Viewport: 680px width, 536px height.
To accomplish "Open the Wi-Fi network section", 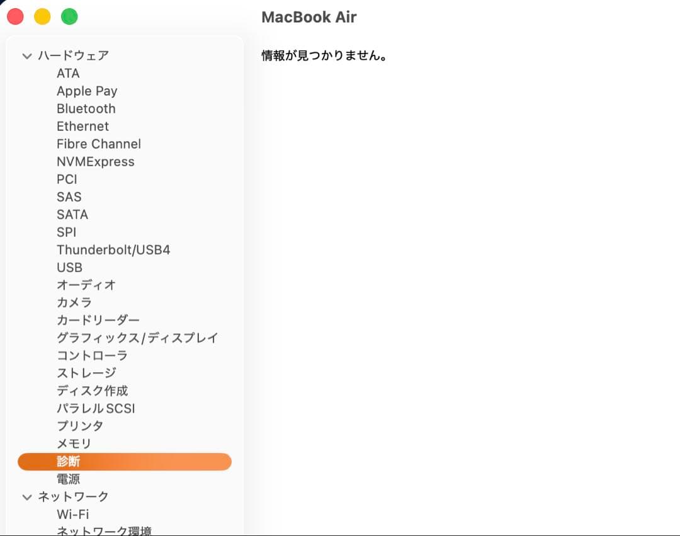I will [72, 514].
